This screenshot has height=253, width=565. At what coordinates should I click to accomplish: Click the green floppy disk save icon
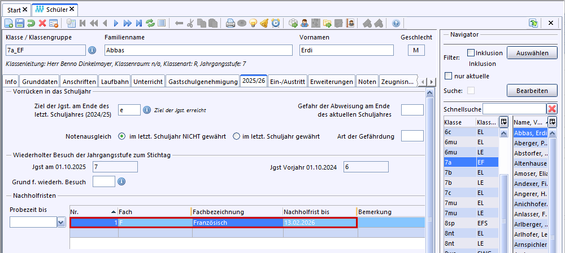(x=20, y=23)
